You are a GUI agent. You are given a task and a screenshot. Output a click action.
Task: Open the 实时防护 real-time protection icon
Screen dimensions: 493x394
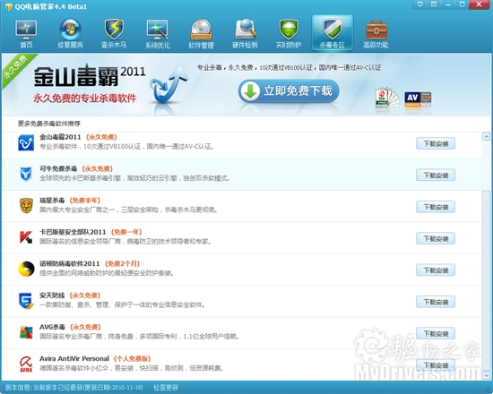tap(289, 33)
